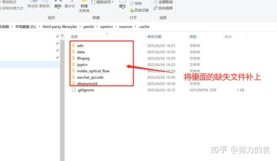Navigate to 本地磁盘 (D:) in breadcrumb

26,27
